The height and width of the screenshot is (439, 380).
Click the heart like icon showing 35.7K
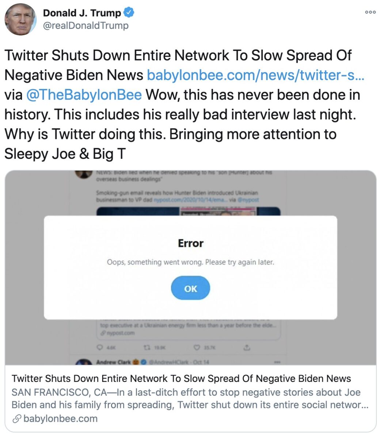[197, 347]
